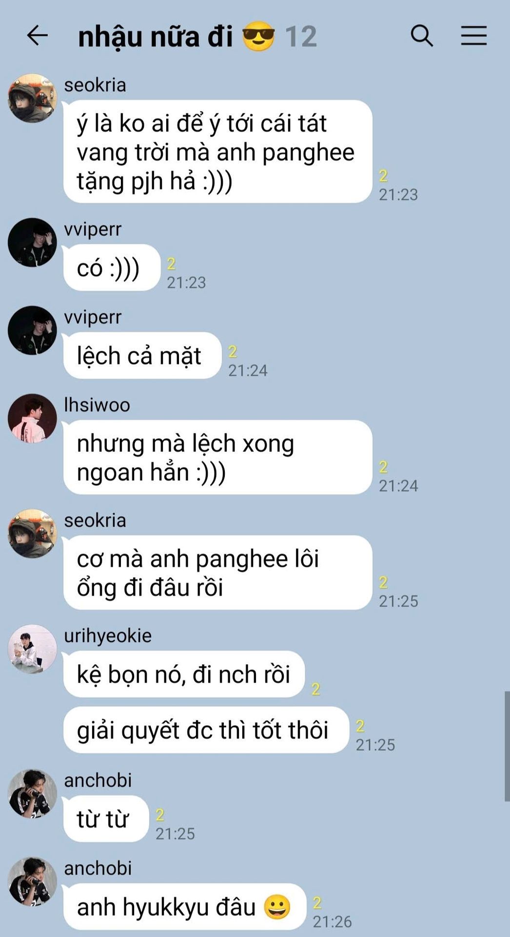This screenshot has height=937, width=510.
Task: Tap the "giải quyết đc thì tốt thôi" bubble
Action: pyautogui.click(x=206, y=730)
